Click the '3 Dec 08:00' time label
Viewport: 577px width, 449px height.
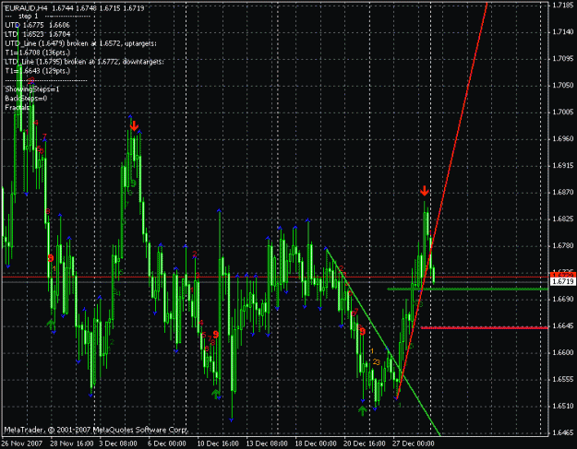click(x=118, y=443)
